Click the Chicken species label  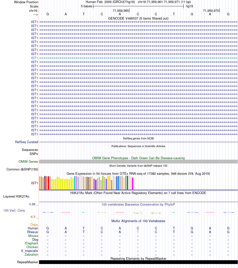click(x=32, y=247)
